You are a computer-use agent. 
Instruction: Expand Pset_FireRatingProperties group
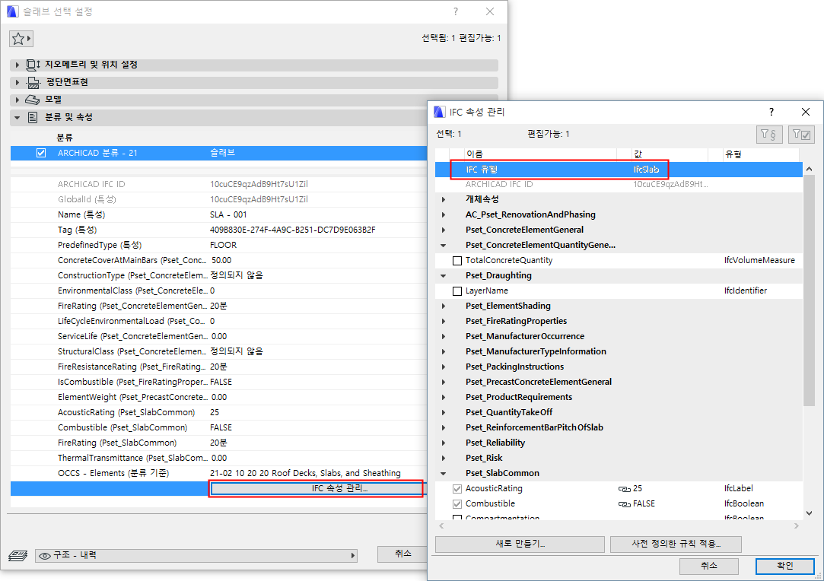click(444, 322)
